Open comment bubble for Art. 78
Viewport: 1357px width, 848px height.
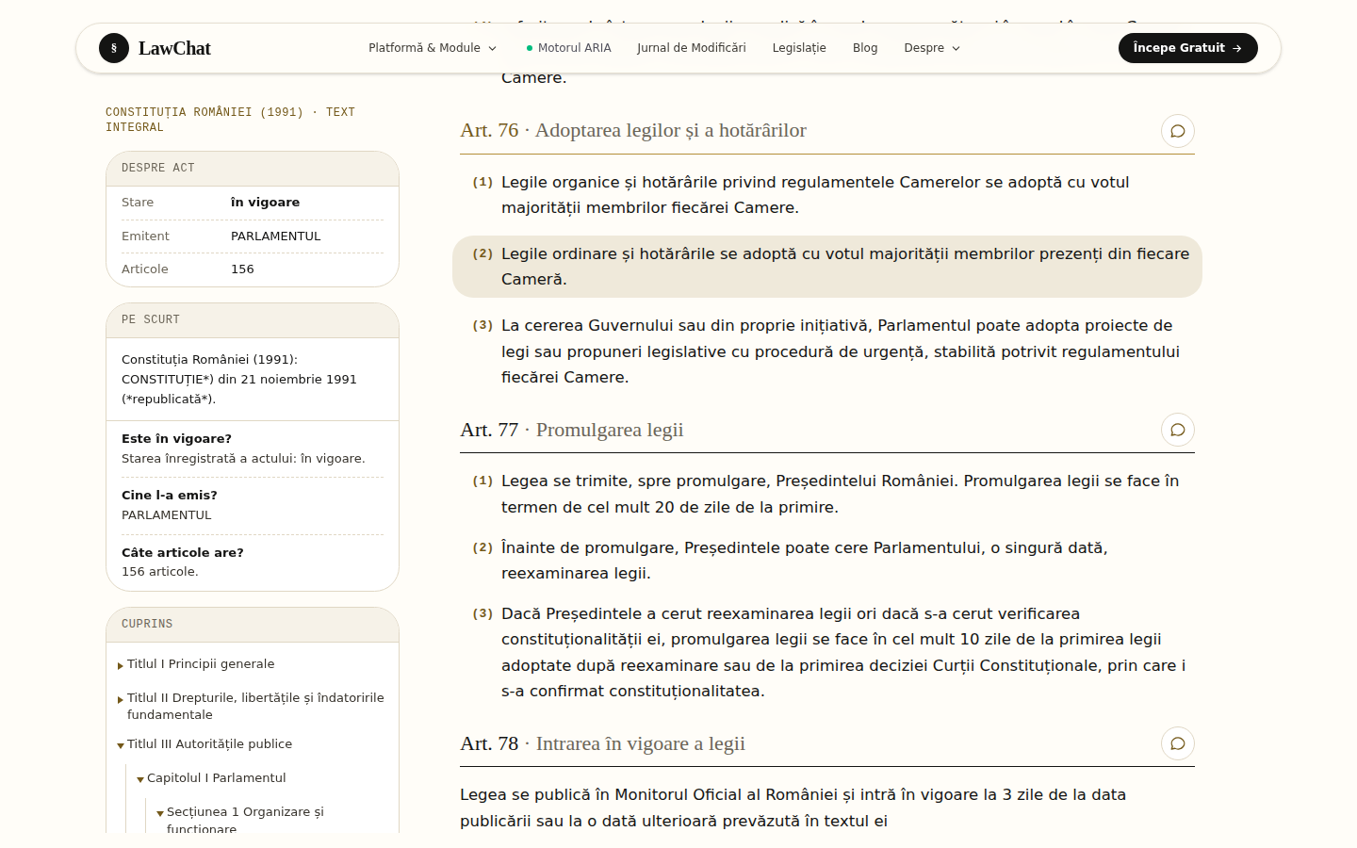1178,743
